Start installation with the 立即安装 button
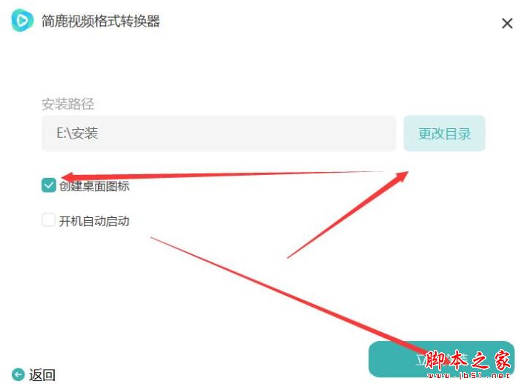Screen dimensions: 519x384 coord(441,360)
